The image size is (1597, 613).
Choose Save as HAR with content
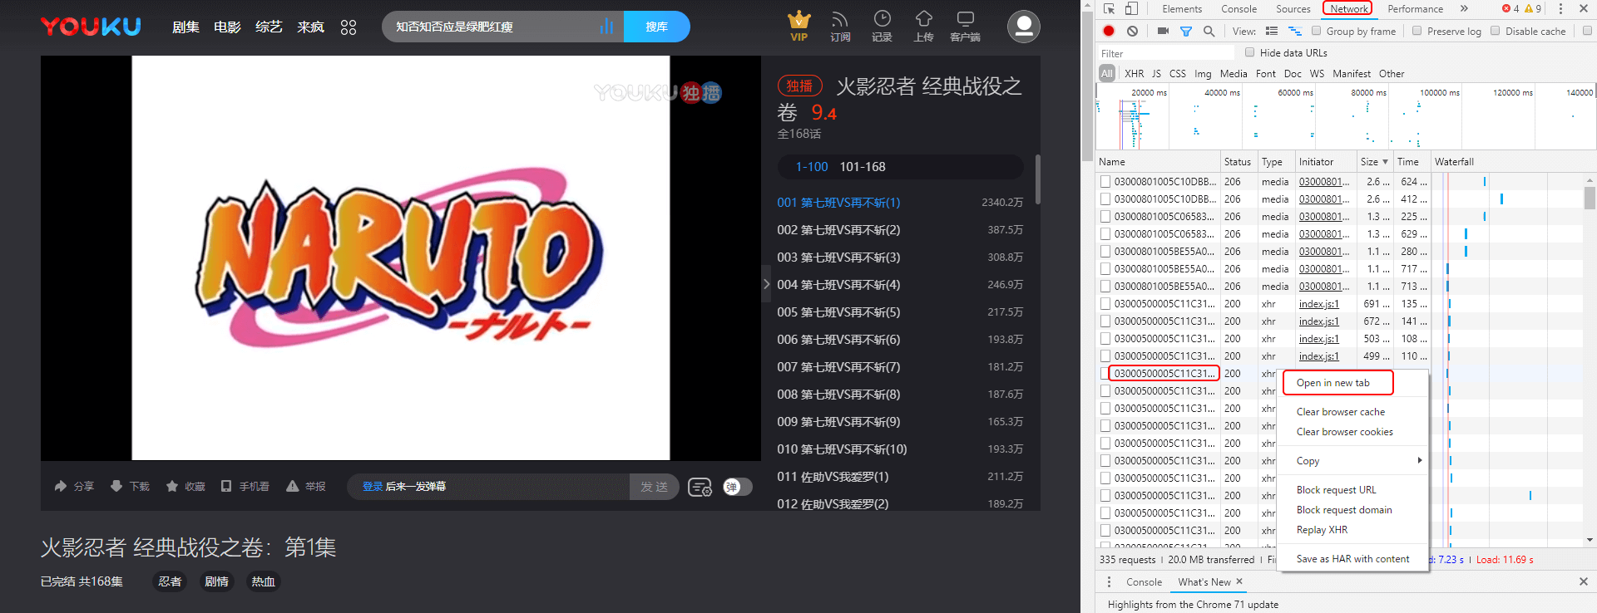(1352, 559)
